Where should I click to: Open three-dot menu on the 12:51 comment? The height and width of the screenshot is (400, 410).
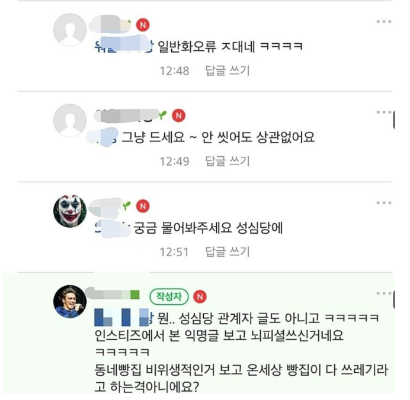pos(383,203)
